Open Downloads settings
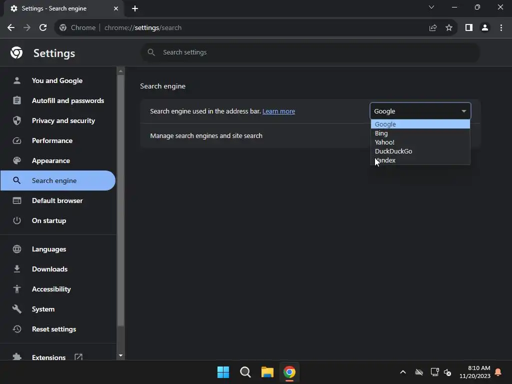The height and width of the screenshot is (384, 512). pyautogui.click(x=58, y=269)
